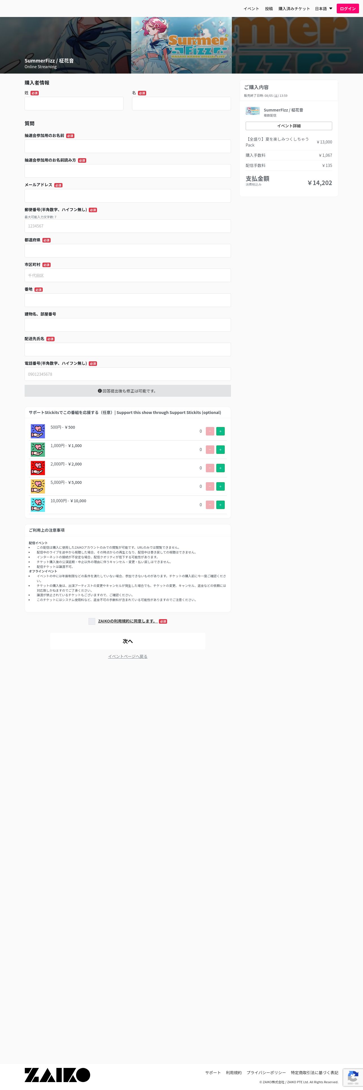The width and height of the screenshot is (363, 1090).
Task: Click the 抽選会参加用のお名前読み方 field
Action: click(x=128, y=171)
